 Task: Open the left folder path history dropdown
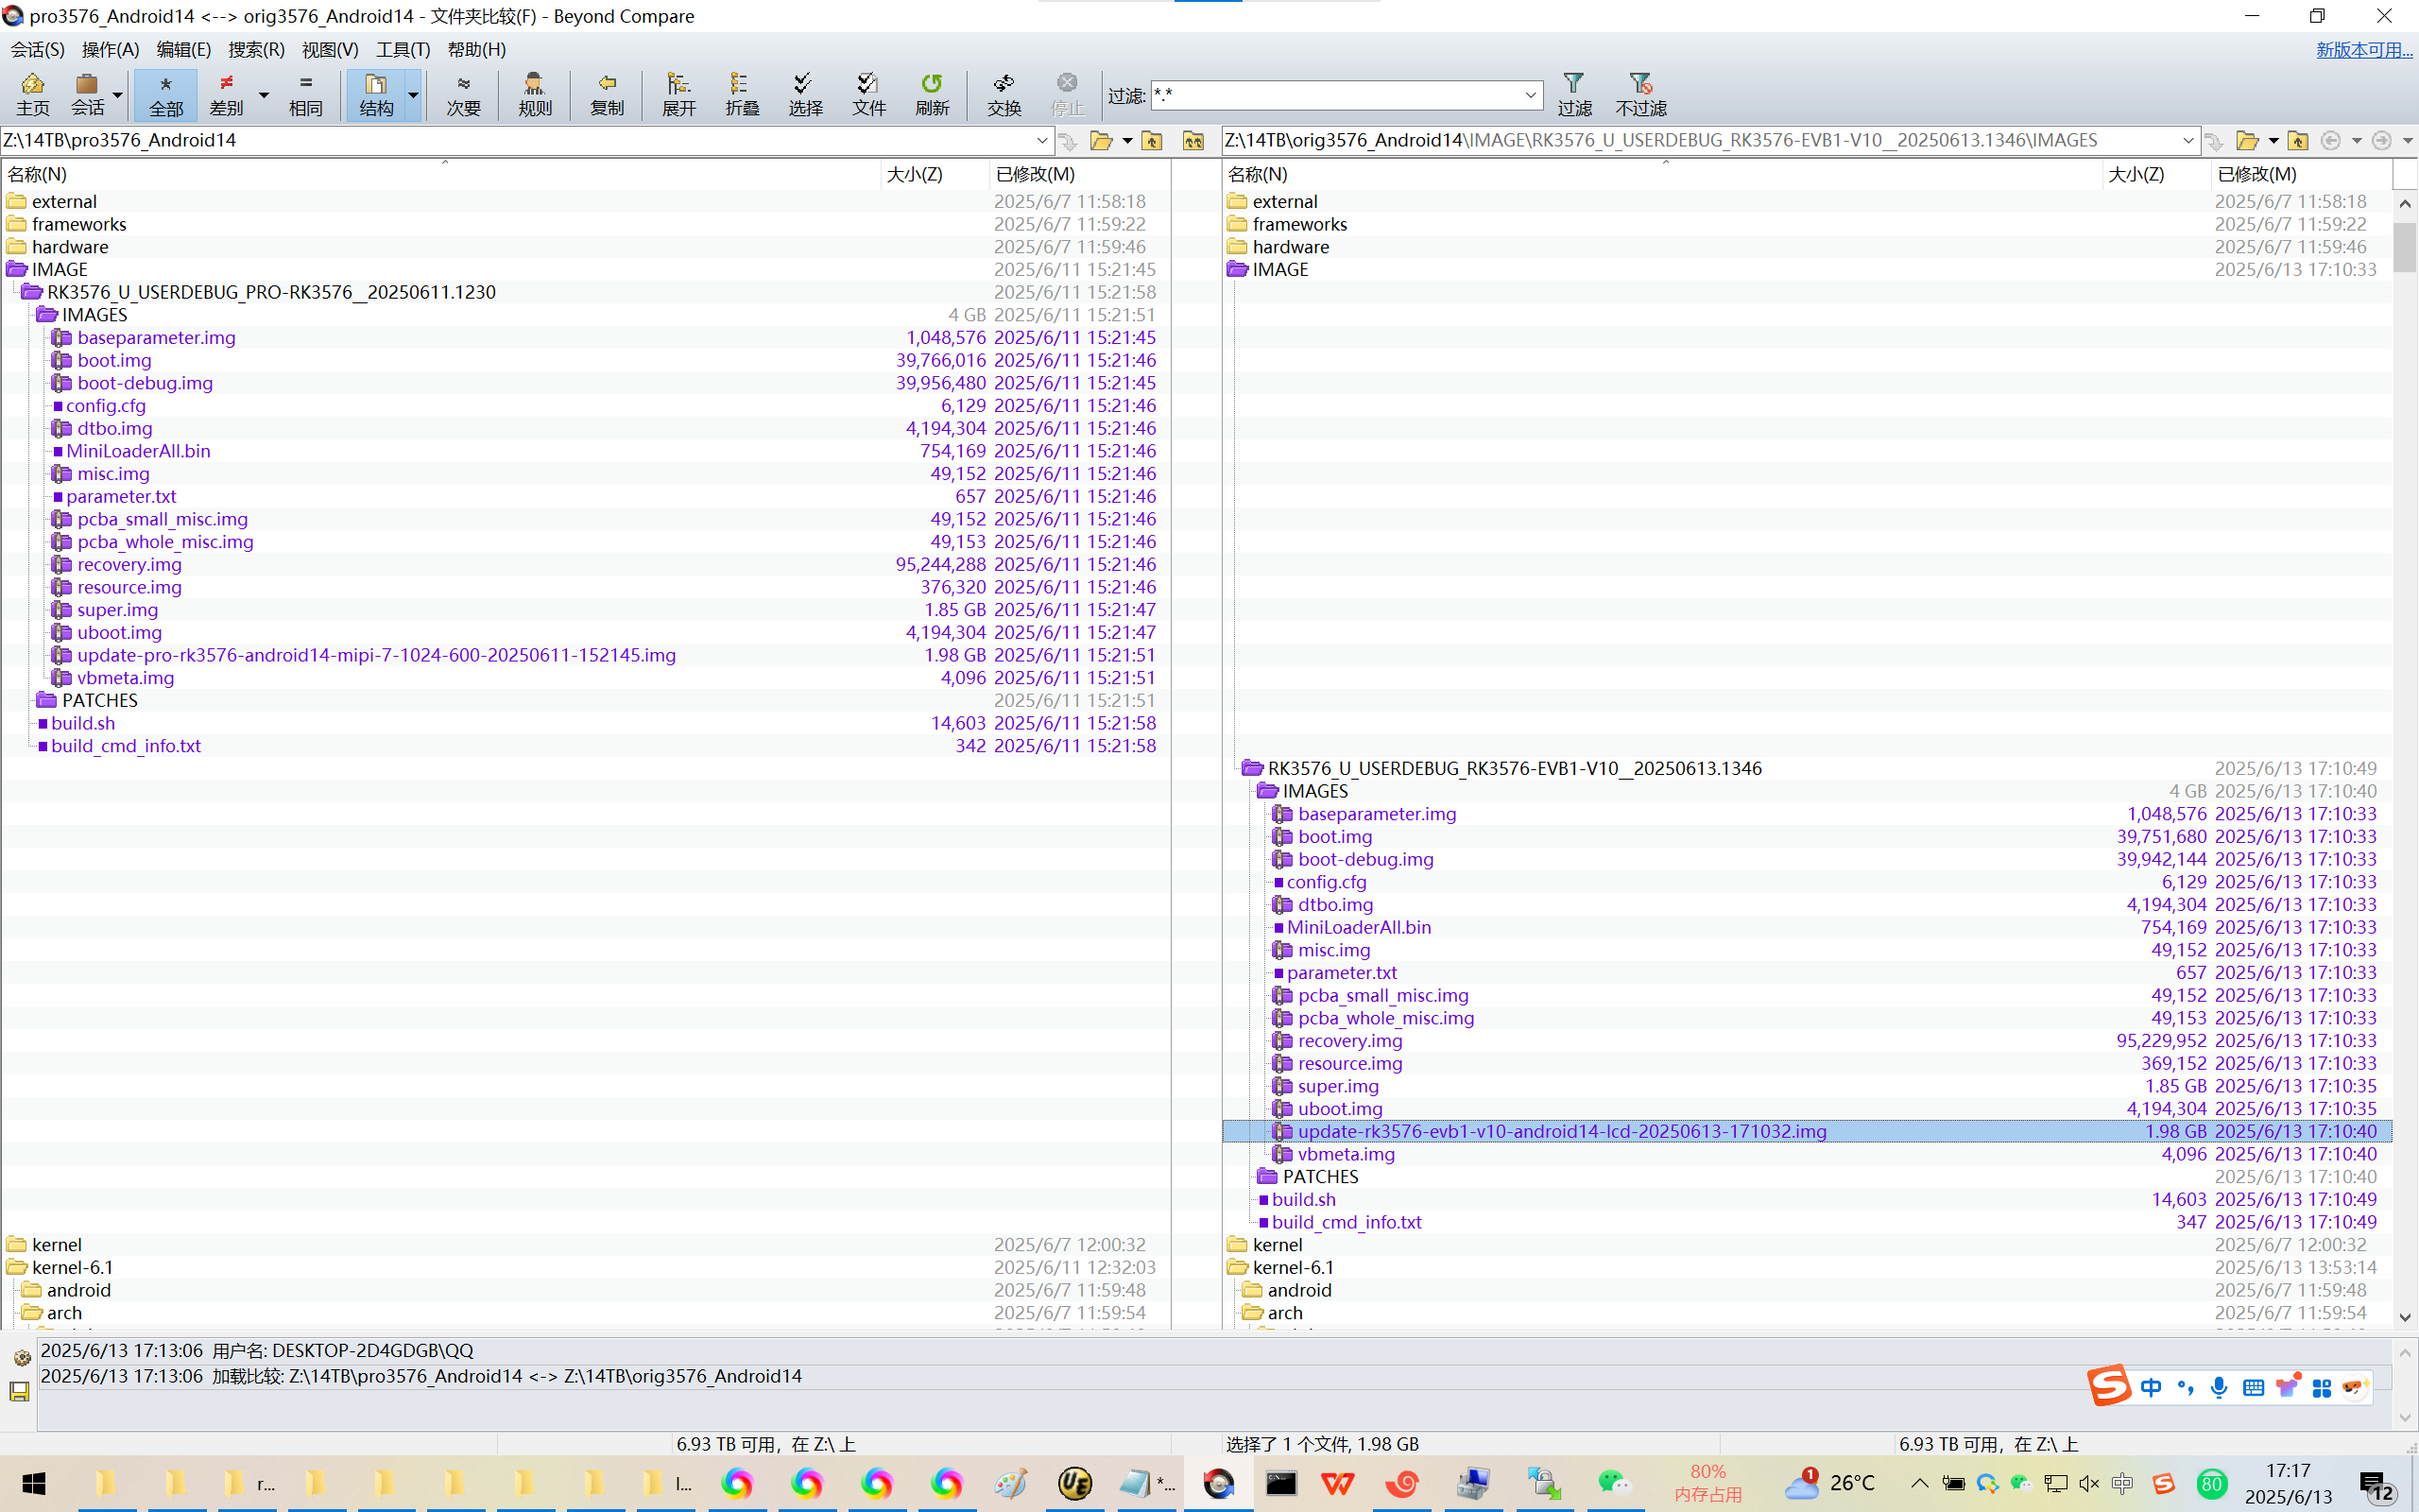1041,141
